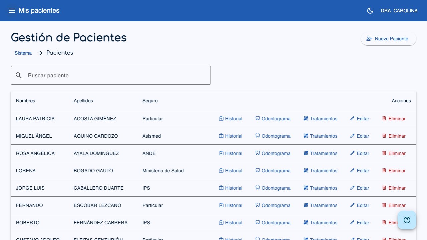Open Historial for Miguel Ángel

231,136
